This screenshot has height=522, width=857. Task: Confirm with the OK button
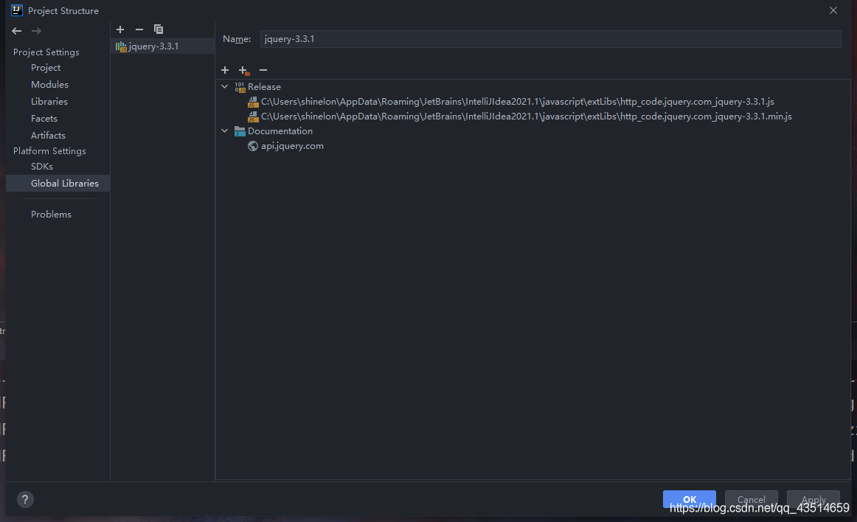689,499
